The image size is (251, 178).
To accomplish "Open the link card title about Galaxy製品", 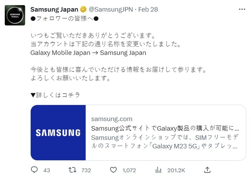I will 165,128.
